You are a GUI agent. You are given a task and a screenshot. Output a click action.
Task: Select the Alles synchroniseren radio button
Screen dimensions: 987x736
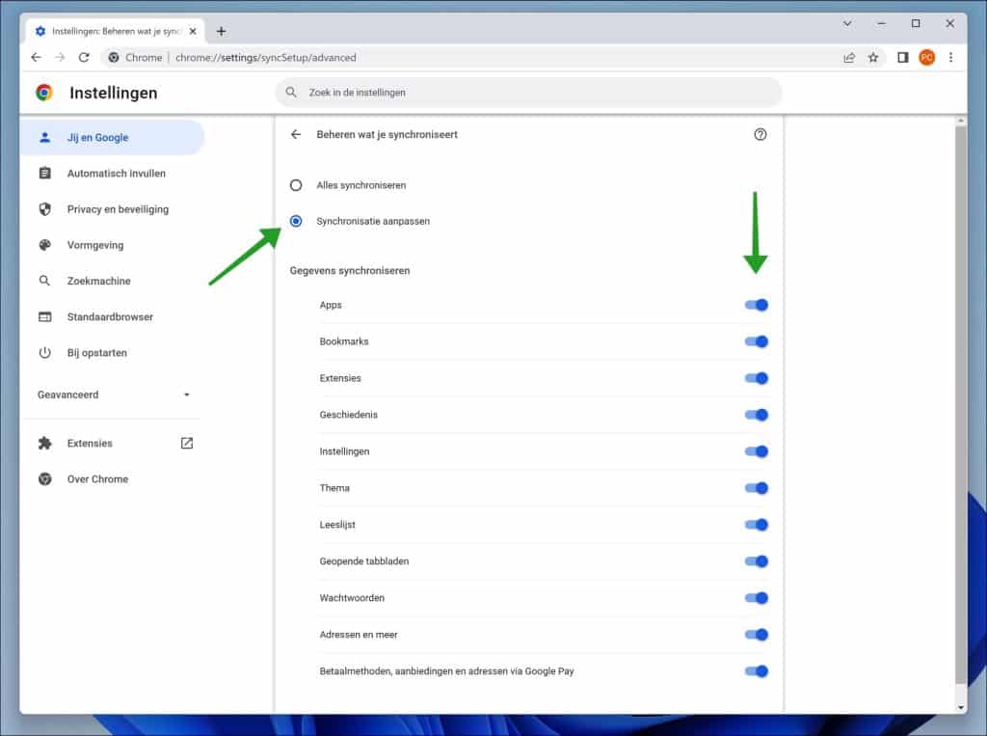pos(296,185)
